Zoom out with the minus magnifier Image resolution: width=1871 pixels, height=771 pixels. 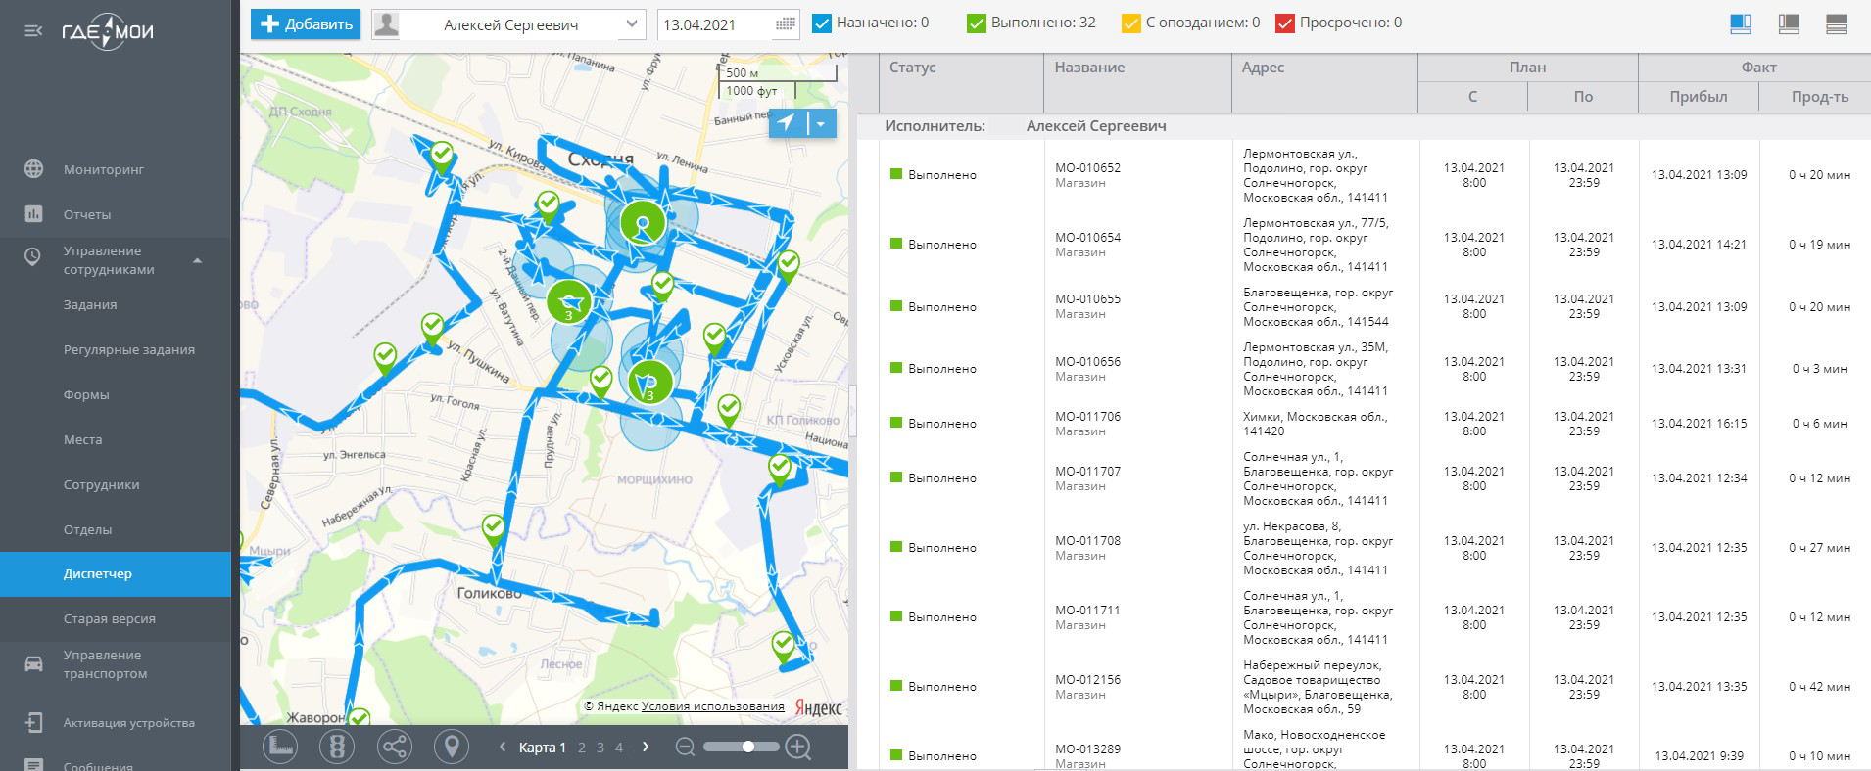coord(685,748)
